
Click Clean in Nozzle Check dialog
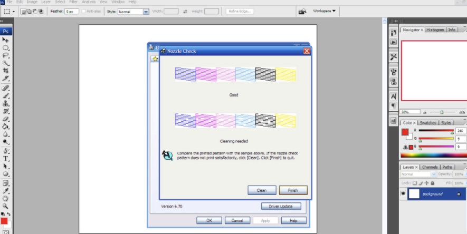(262, 190)
